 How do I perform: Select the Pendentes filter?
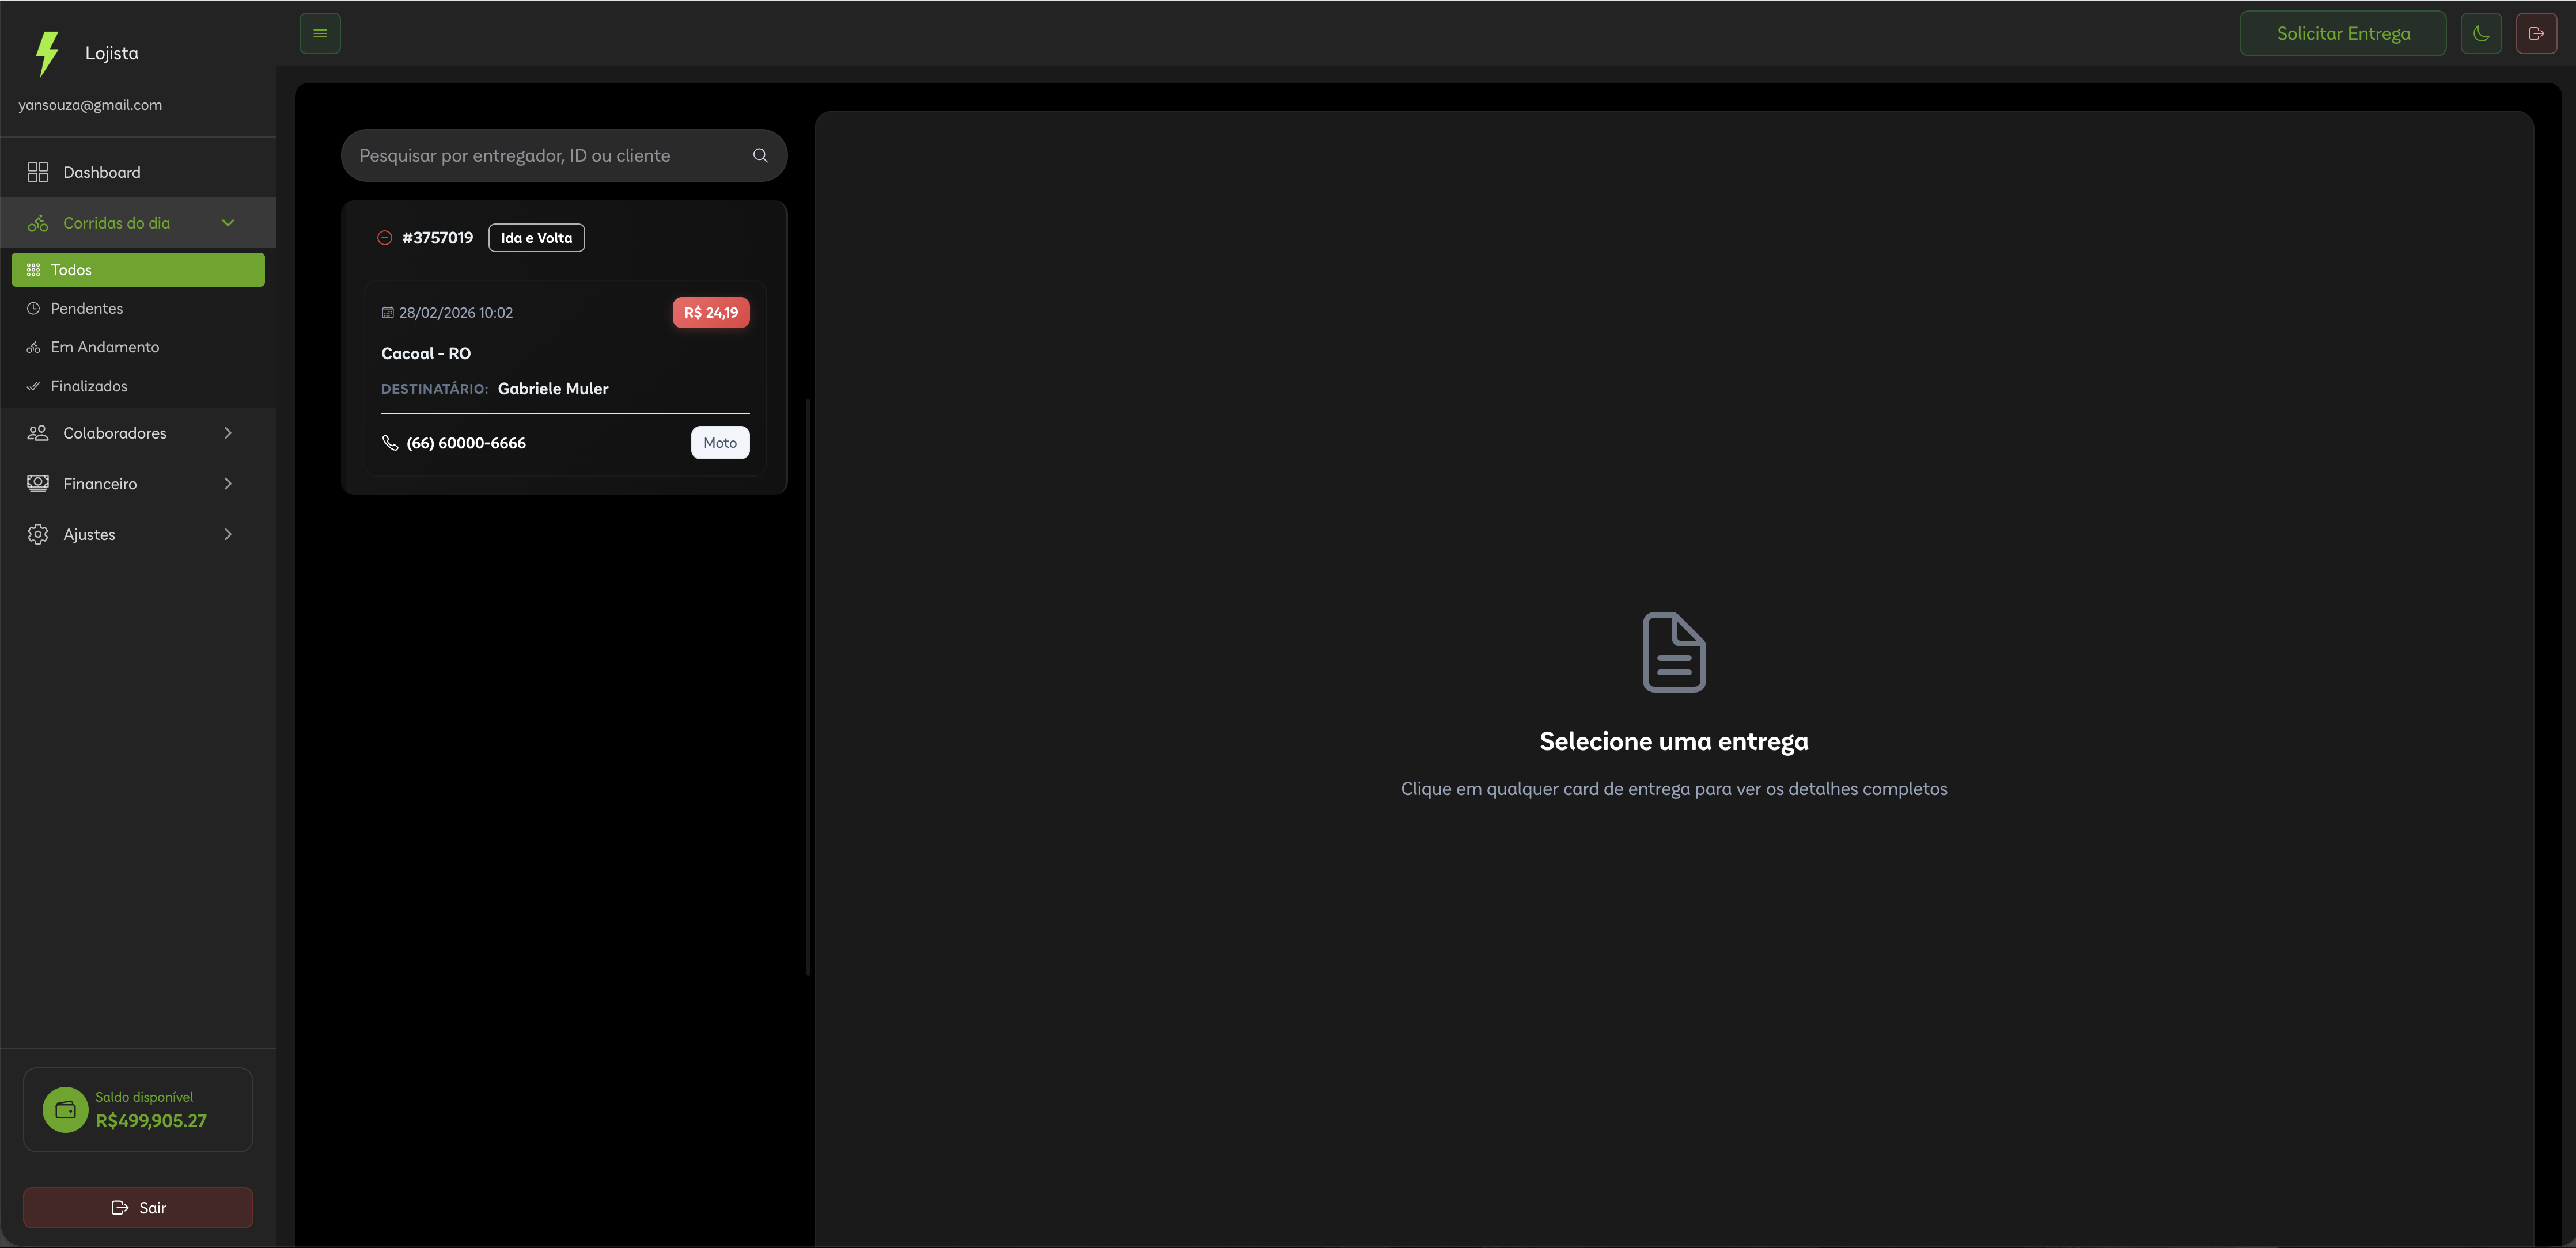point(87,309)
